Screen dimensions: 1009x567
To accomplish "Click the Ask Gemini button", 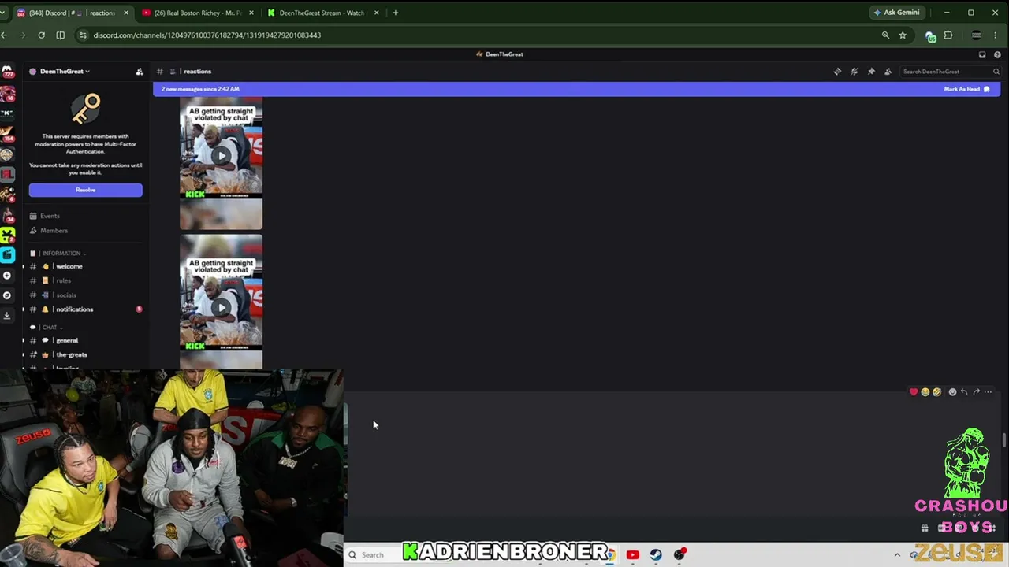I will pos(896,13).
